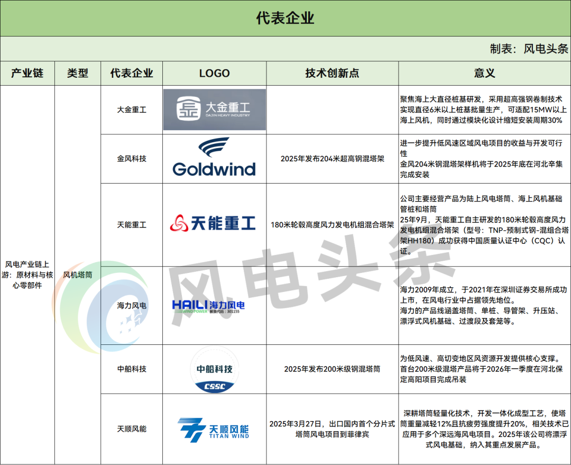Screen dimensions: 571x465
Task: Click the 制表：风电头条 credit text
Action: point(529,49)
